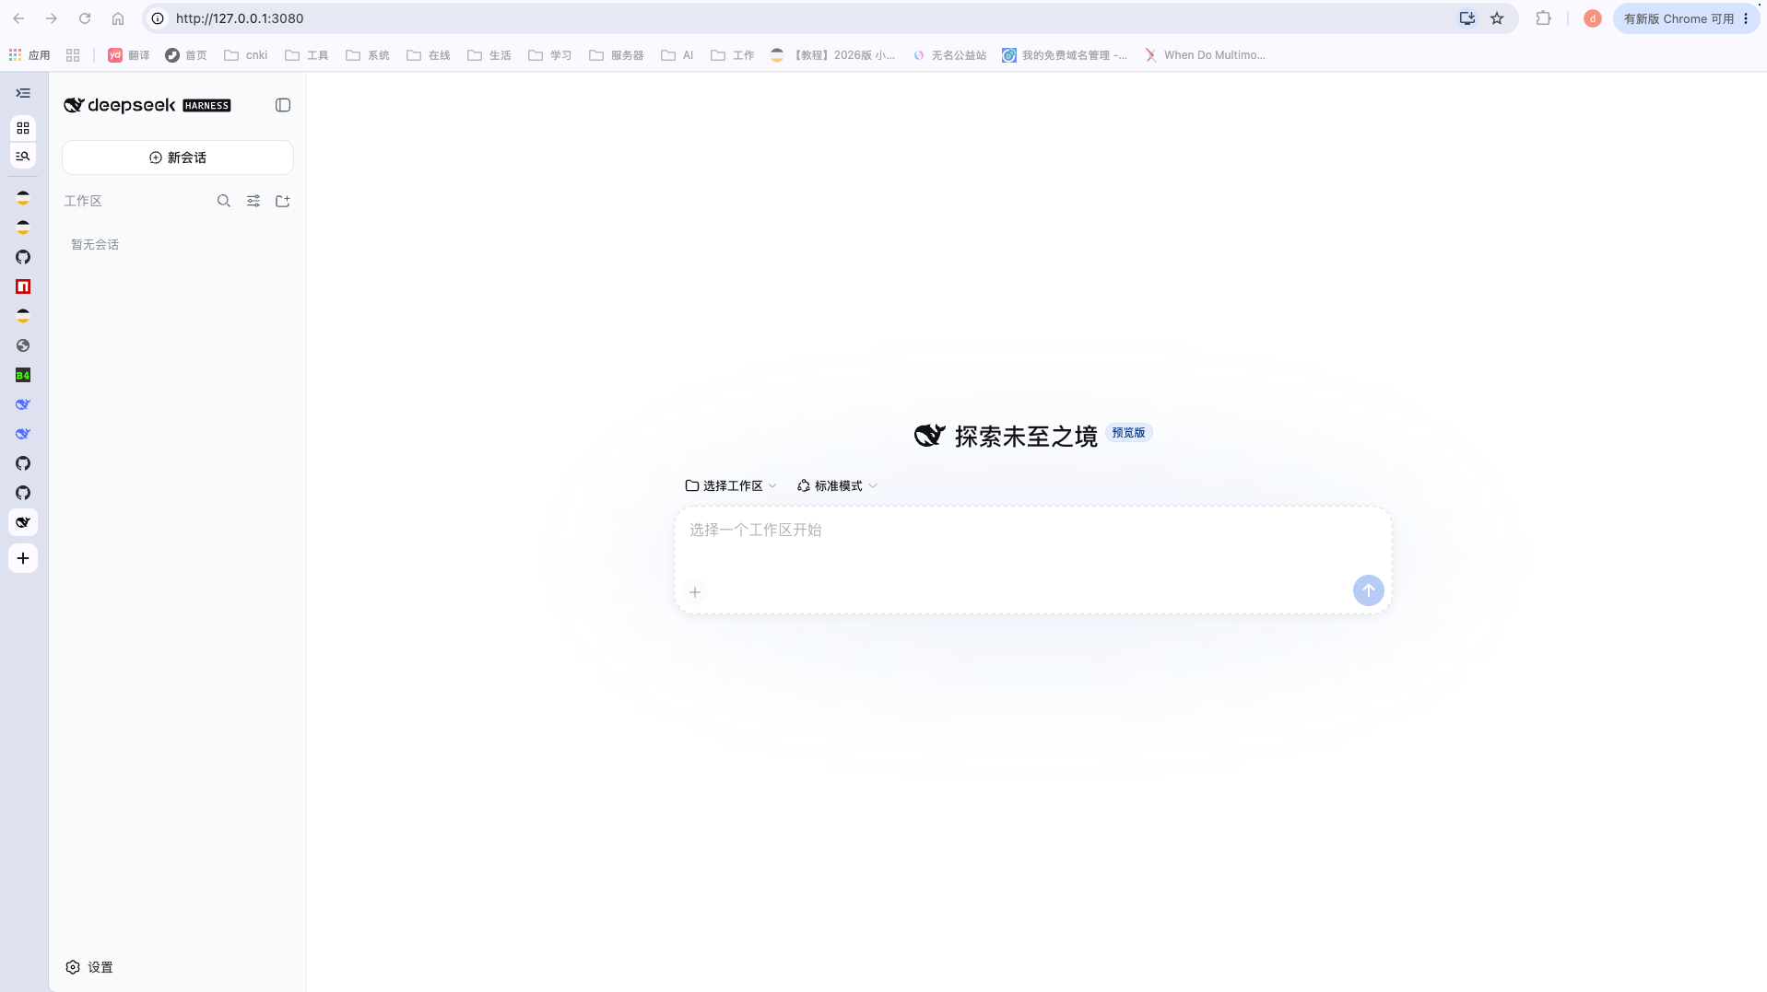Select the 暂无会话 placeholder text
Image resolution: width=1767 pixels, height=992 pixels.
pos(95,245)
